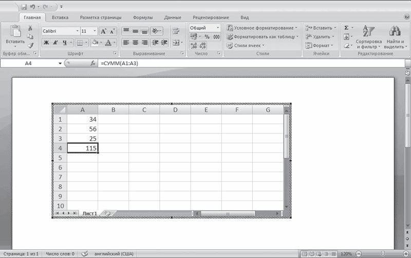Apply percent style format

[207, 36]
